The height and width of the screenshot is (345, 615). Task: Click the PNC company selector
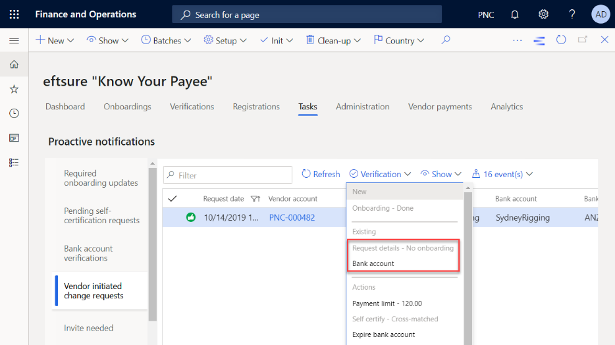click(485, 15)
